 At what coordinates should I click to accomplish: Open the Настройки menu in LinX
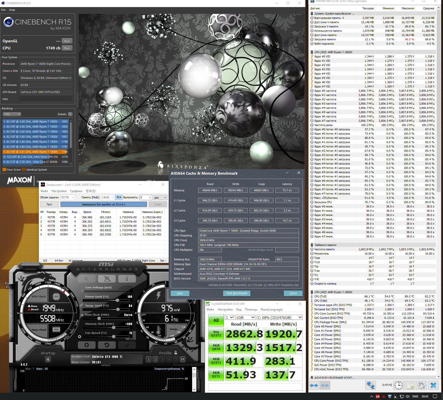tap(59, 191)
